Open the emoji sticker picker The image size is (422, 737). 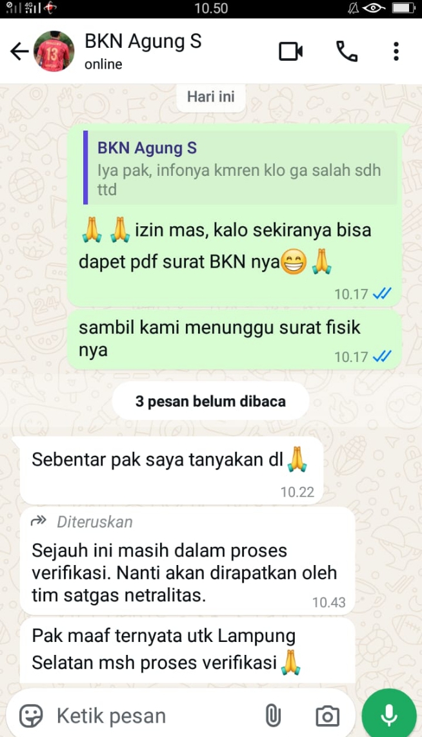pyautogui.click(x=31, y=716)
